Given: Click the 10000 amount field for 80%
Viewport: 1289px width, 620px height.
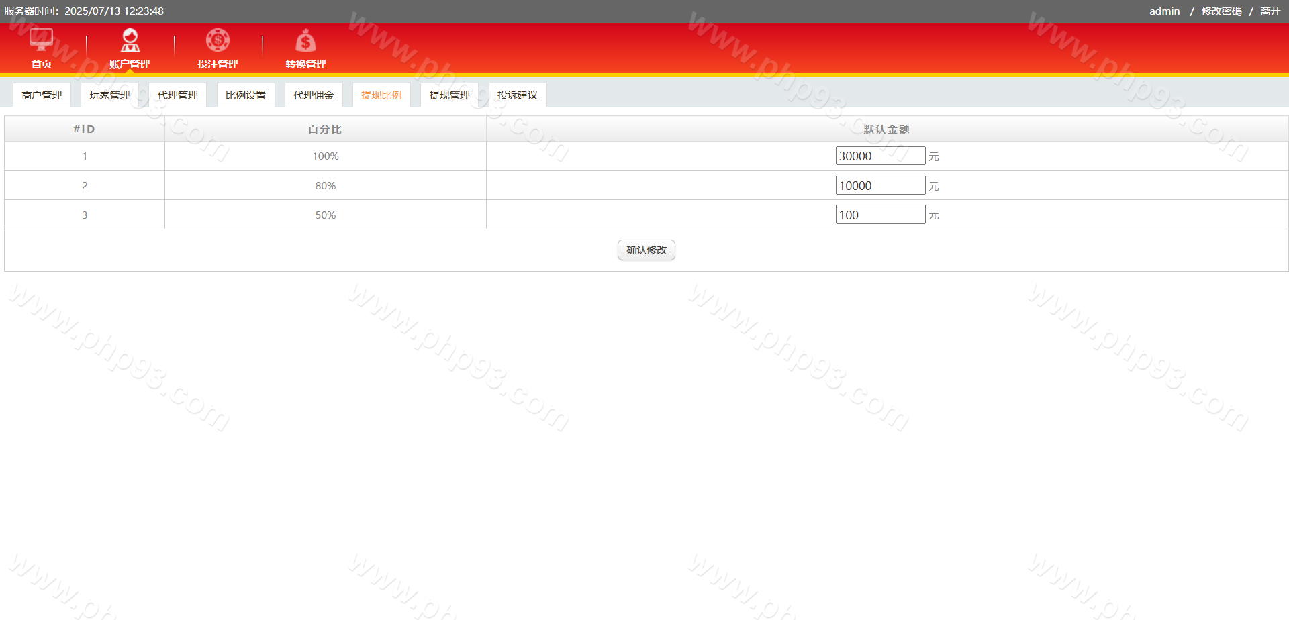Looking at the screenshot, I should [x=879, y=186].
